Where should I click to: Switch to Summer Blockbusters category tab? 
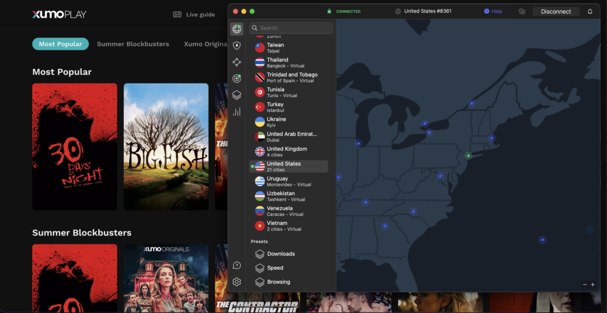tap(133, 44)
